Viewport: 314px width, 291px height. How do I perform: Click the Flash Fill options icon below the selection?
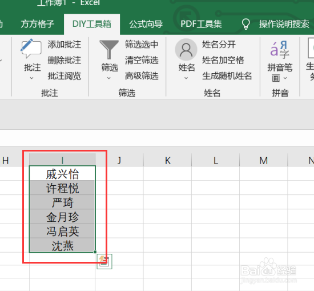(104, 261)
